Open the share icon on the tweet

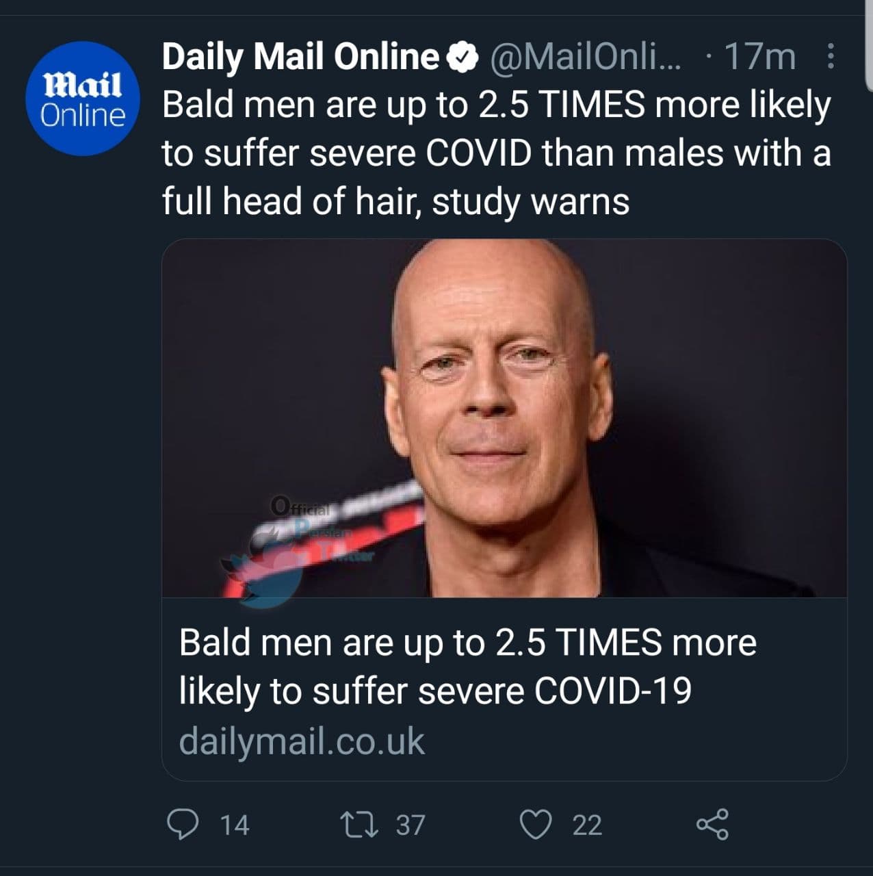(x=712, y=824)
